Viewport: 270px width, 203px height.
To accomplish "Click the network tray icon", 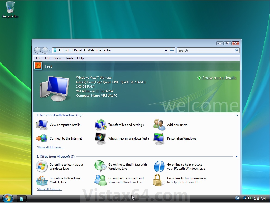I will pyautogui.click(x=244, y=198).
